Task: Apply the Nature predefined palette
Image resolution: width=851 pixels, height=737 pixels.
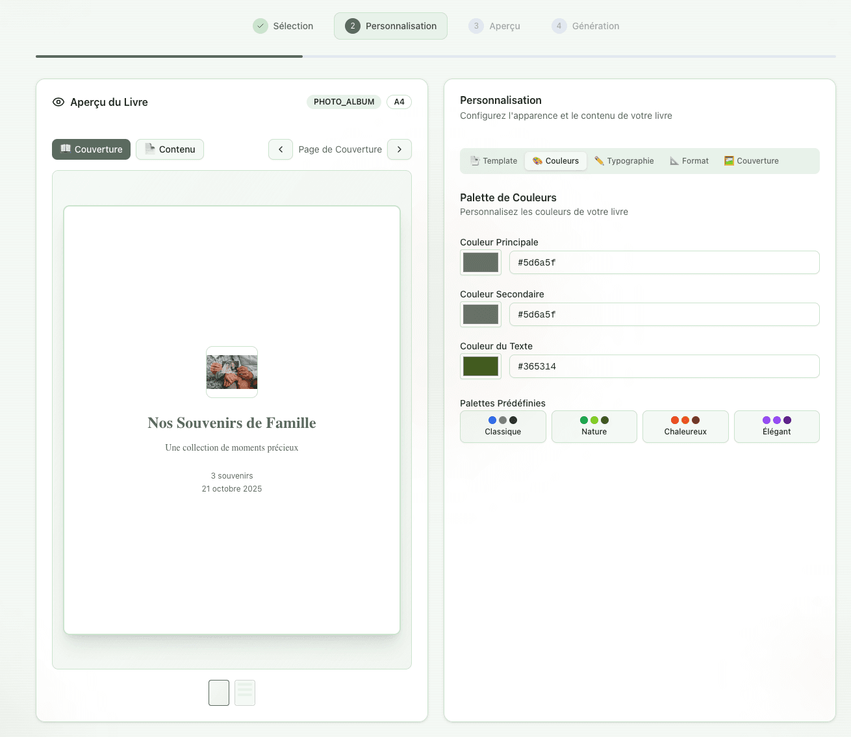Action: 594,427
